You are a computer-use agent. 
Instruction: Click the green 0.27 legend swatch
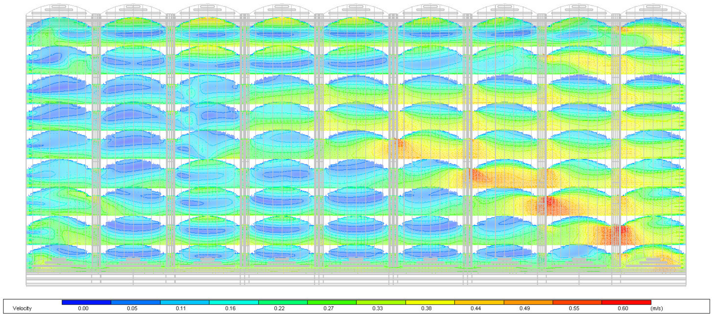(332, 303)
